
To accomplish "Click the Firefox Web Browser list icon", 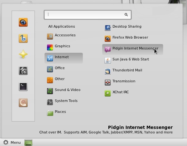I will 108,39.
